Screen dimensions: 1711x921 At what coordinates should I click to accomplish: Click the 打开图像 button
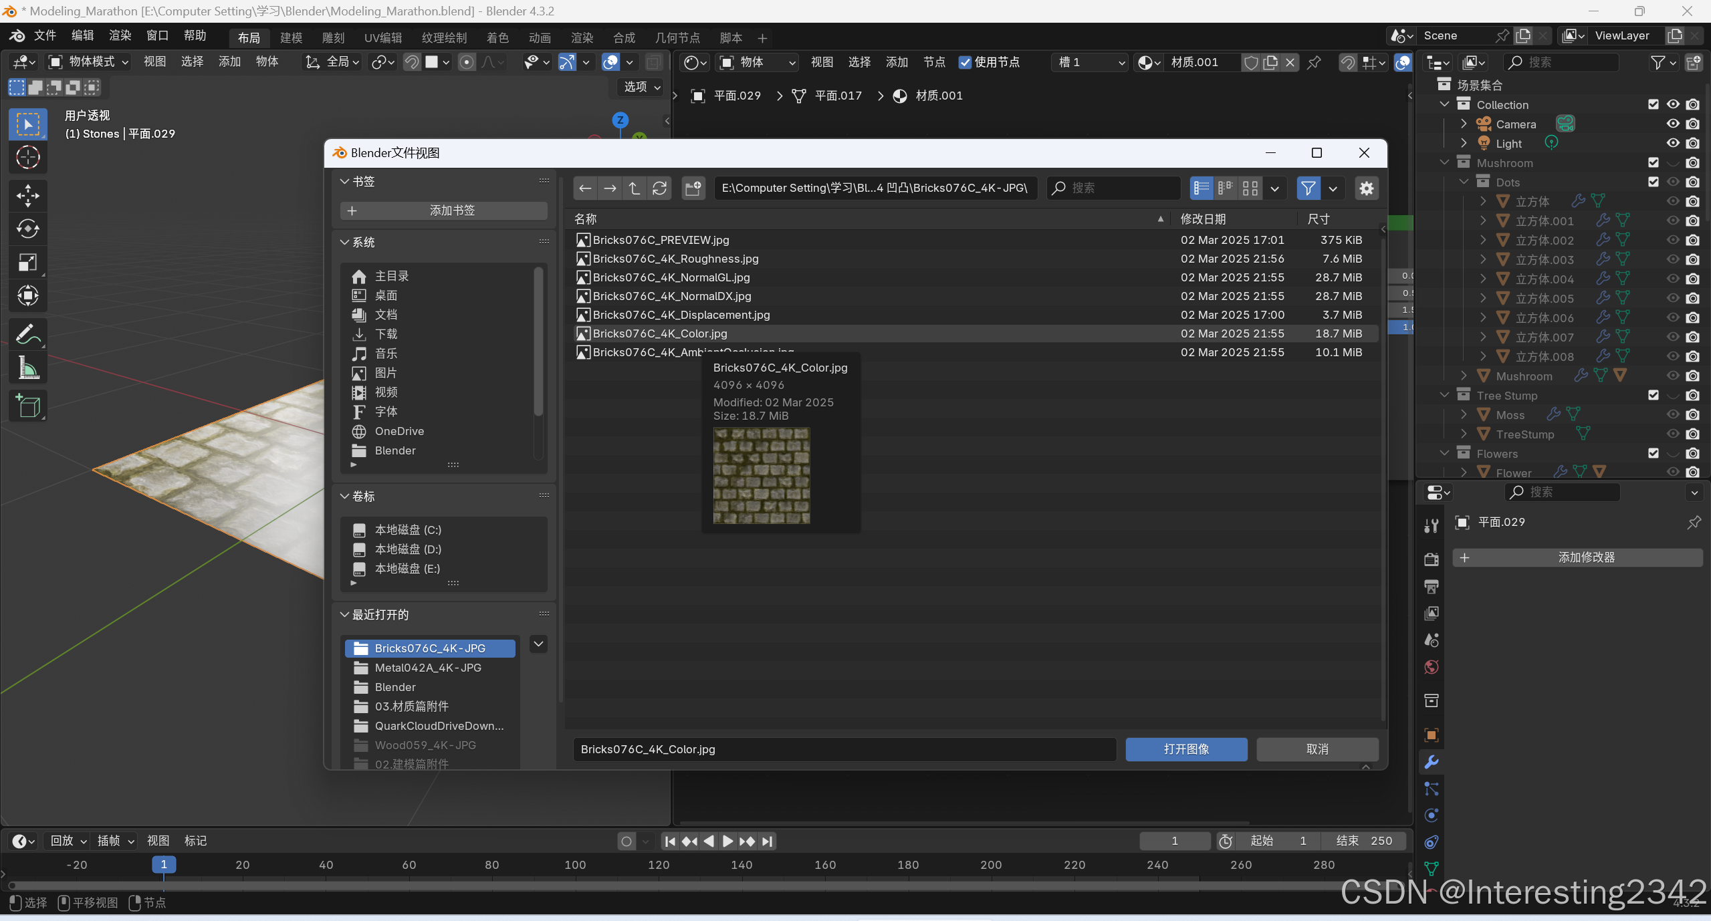click(x=1185, y=749)
